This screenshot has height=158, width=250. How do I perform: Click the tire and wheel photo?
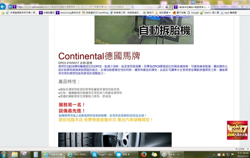point(115,140)
